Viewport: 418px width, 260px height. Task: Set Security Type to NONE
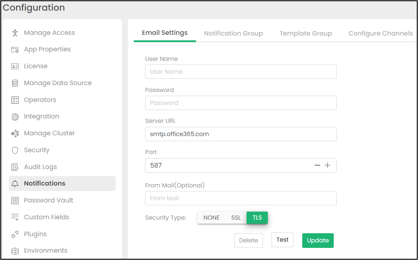tap(211, 217)
